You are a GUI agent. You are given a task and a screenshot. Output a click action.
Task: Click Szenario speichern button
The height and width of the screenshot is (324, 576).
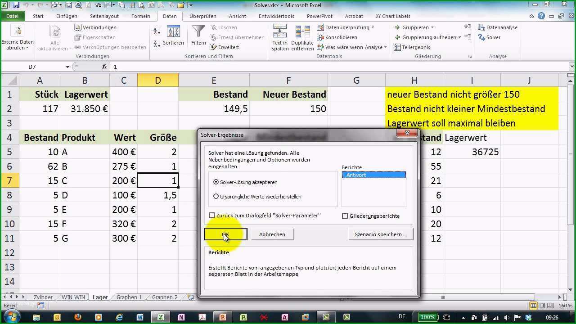click(x=380, y=234)
